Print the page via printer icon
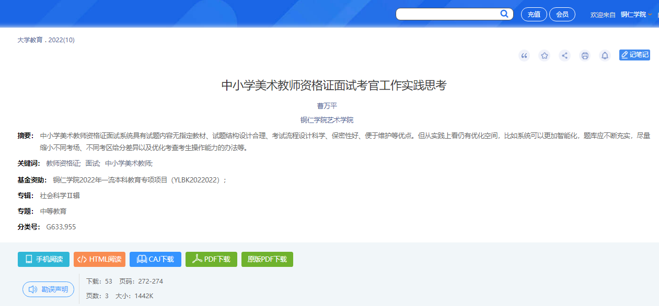 [585, 56]
